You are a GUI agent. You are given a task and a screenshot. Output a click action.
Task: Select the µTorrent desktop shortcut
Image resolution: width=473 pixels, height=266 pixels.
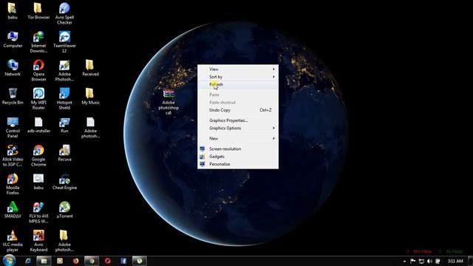[x=64, y=210]
